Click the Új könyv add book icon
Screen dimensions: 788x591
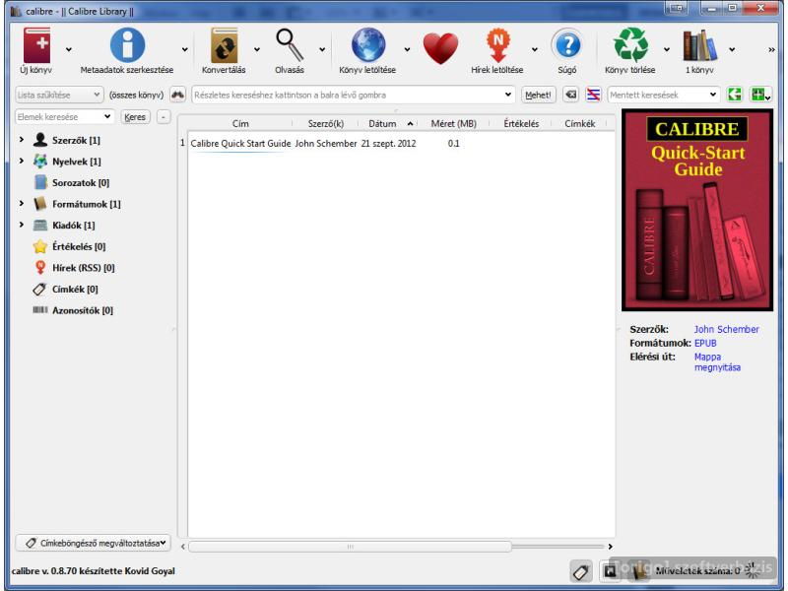click(36, 45)
